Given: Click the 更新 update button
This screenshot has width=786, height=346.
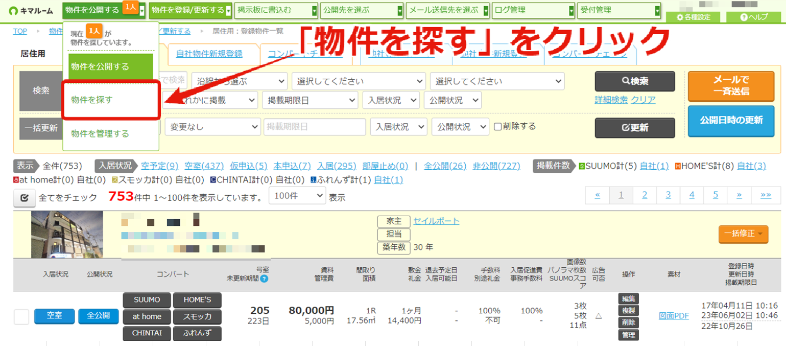Looking at the screenshot, I should (x=635, y=128).
